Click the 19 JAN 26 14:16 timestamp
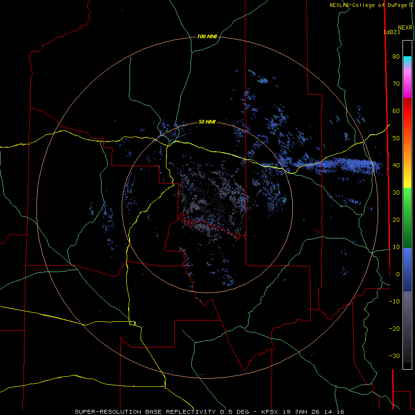415x415 pixels. click(x=314, y=412)
